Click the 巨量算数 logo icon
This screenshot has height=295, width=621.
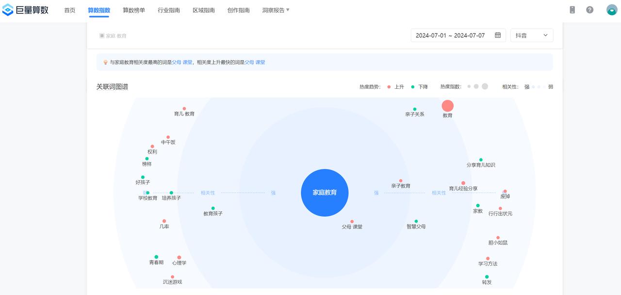[x=7, y=9]
